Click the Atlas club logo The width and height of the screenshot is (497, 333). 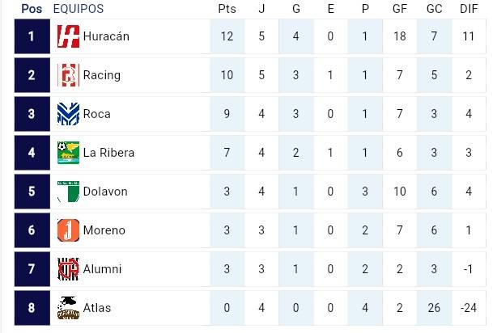click(x=68, y=308)
